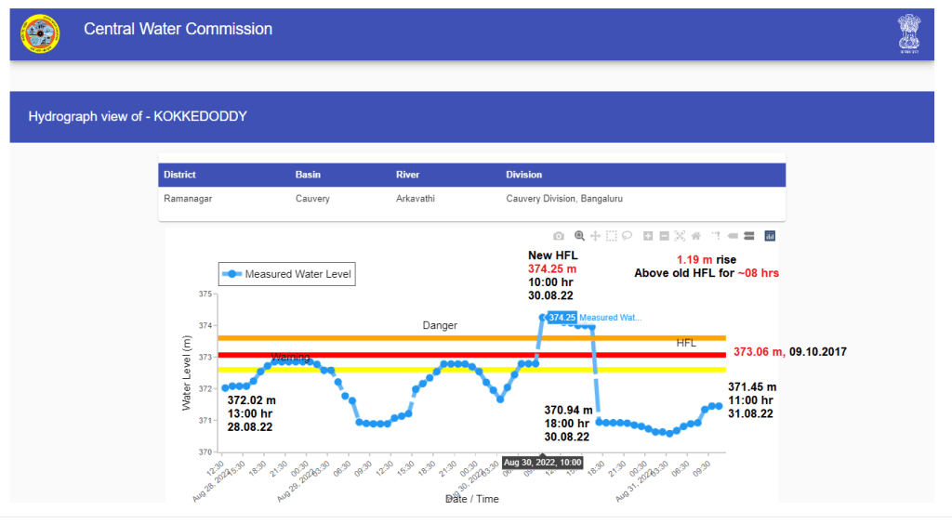
Task: Click the camera download plot icon
Action: [x=559, y=236]
